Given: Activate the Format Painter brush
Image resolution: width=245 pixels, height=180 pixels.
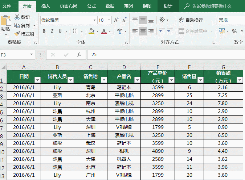Looking at the screenshot, I should tap(17, 34).
